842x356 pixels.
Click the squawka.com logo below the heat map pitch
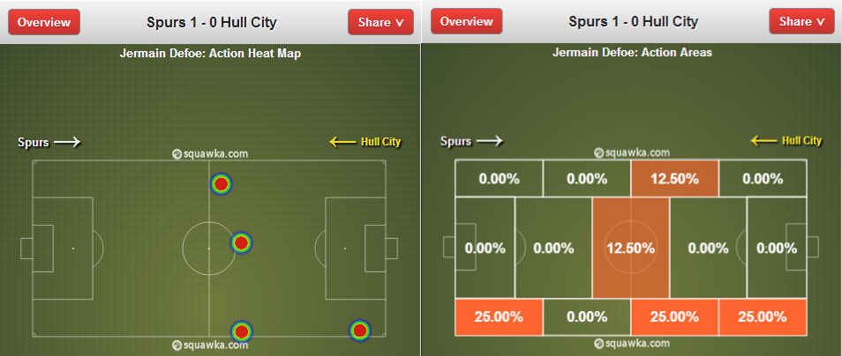[x=210, y=345]
